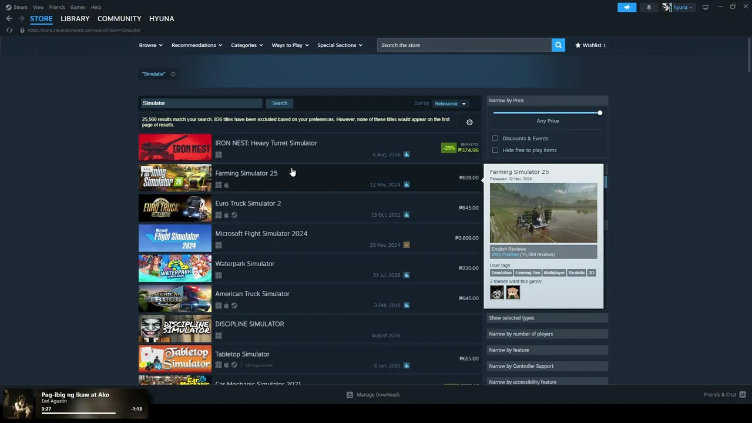This screenshot has width=752, height=423.
Task: Enable Discounts & Events checkbox
Action: (x=495, y=139)
